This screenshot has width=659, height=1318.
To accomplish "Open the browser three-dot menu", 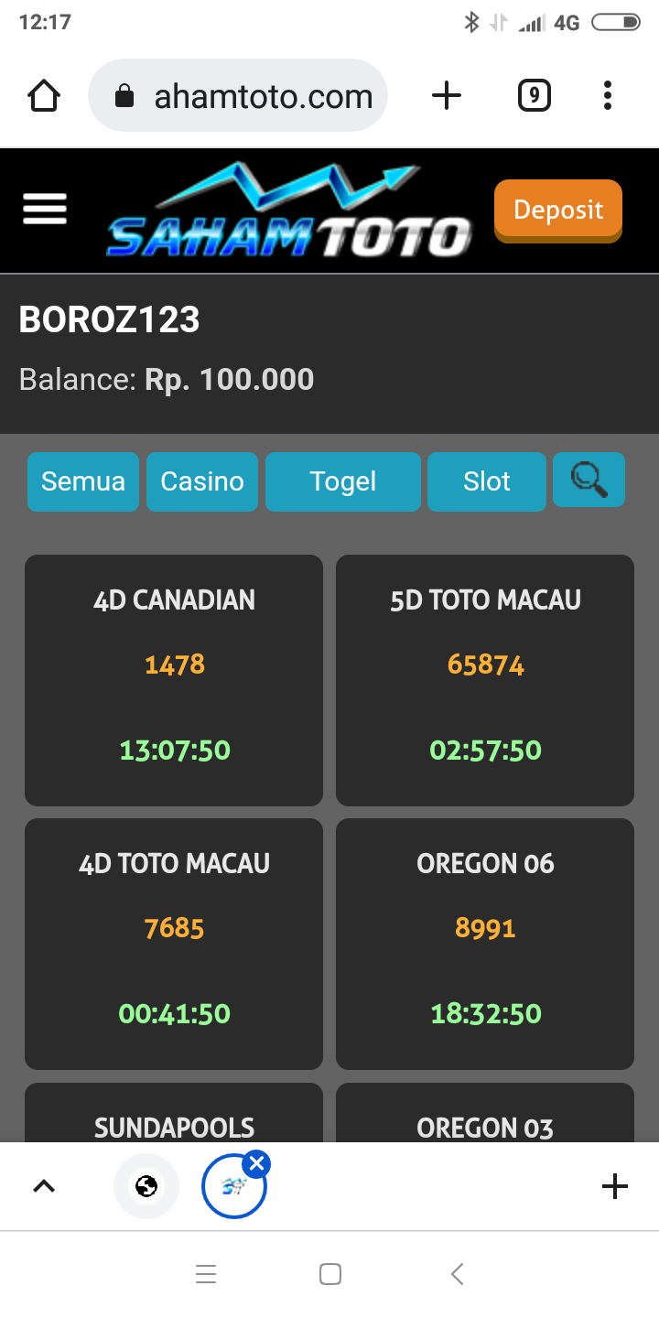I will point(608,96).
